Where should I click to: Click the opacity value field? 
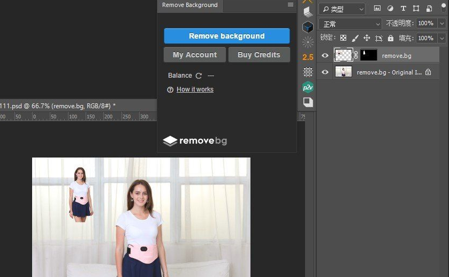coord(426,23)
